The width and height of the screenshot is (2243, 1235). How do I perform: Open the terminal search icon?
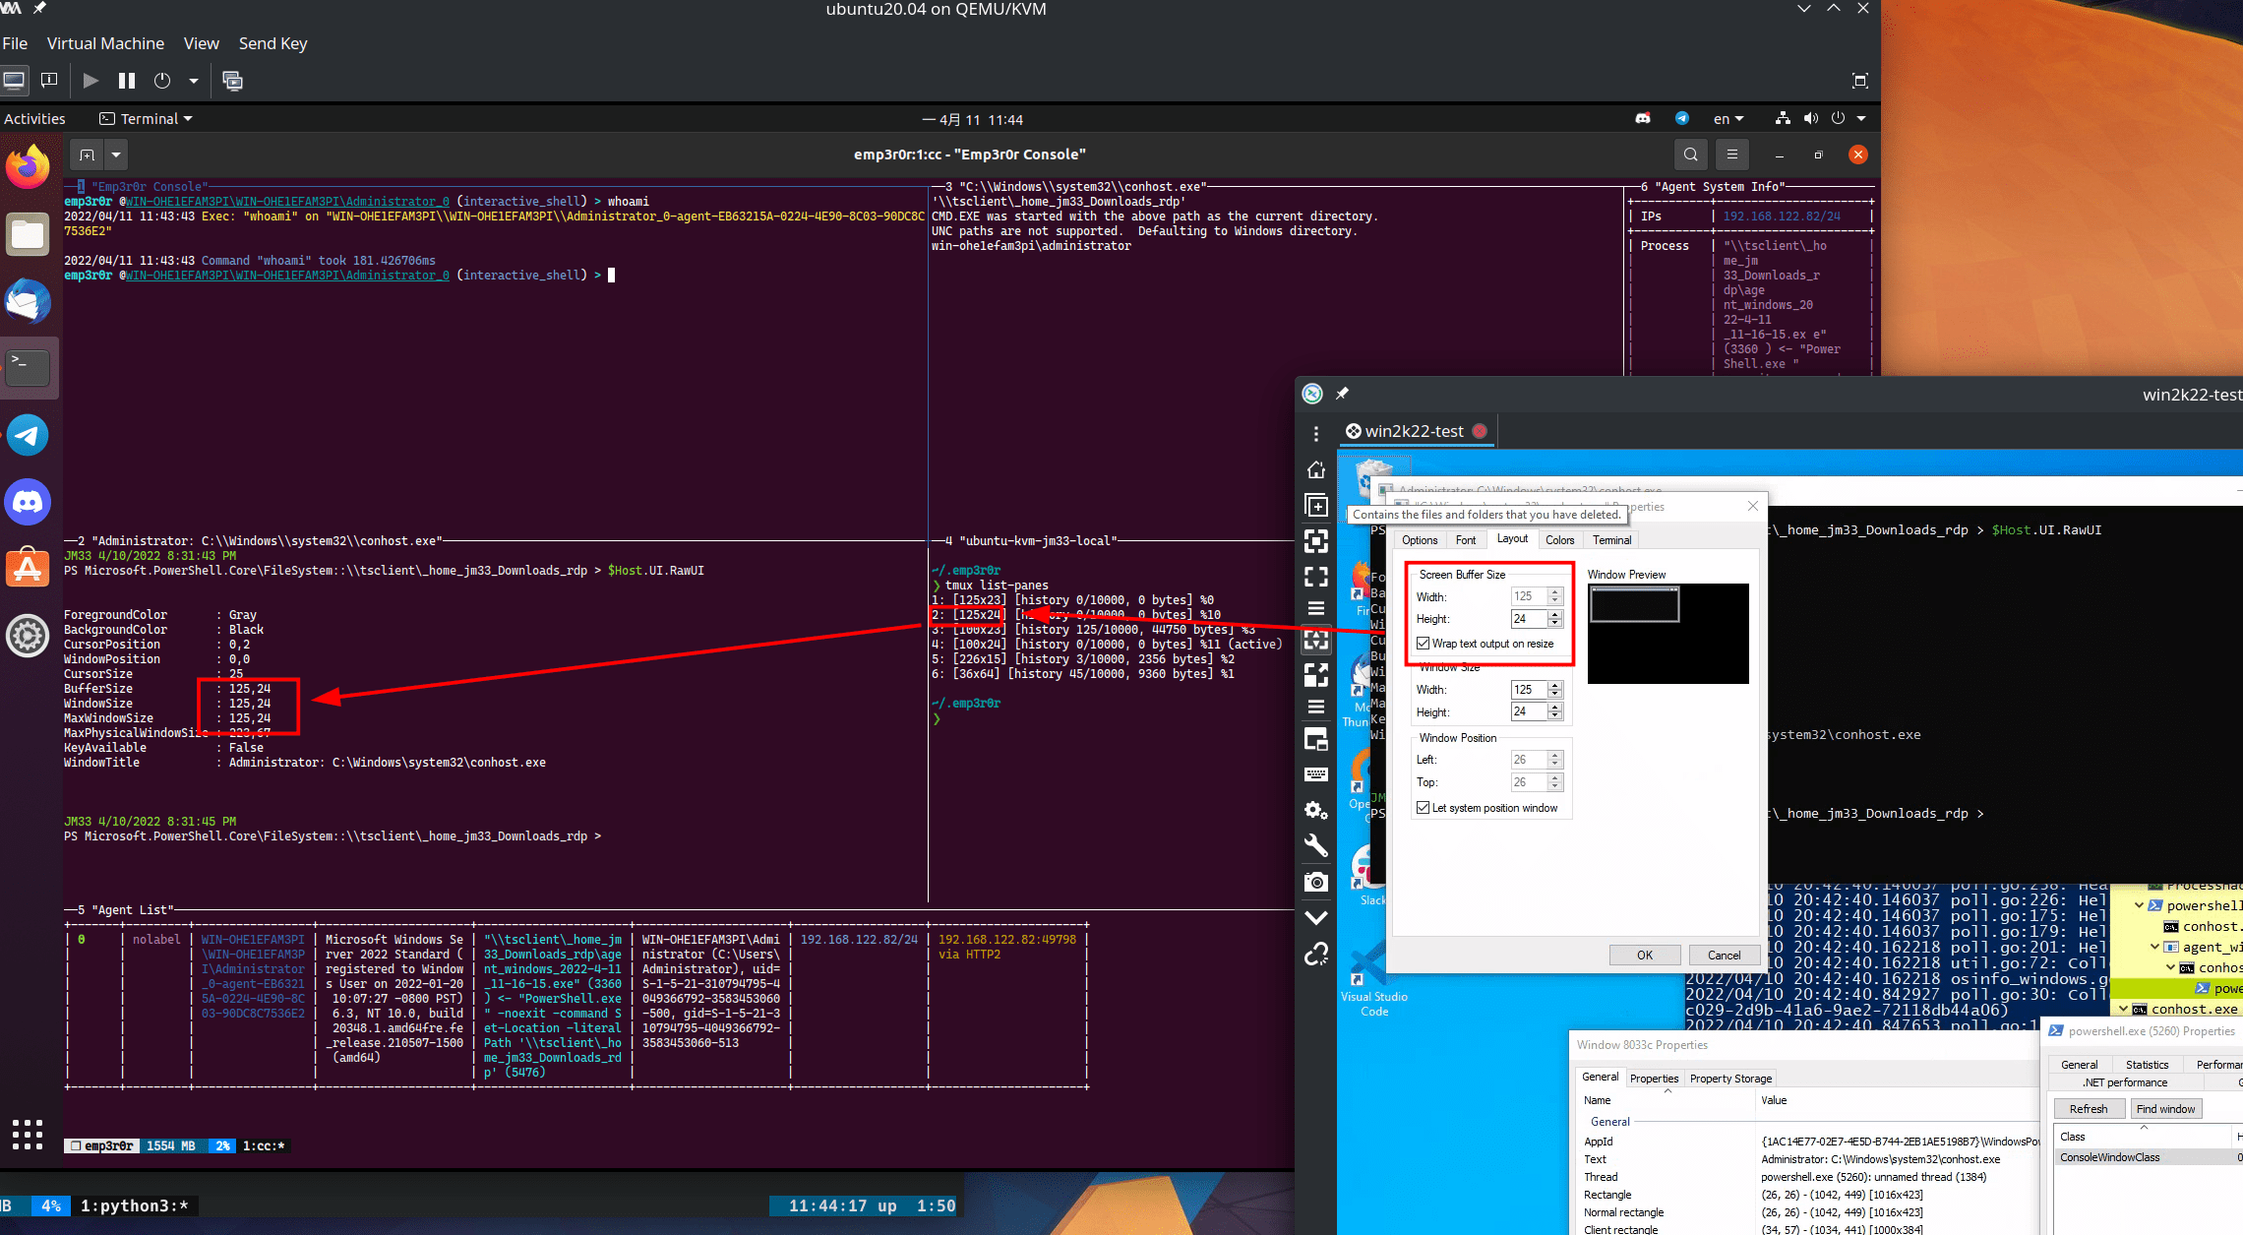[x=1690, y=154]
